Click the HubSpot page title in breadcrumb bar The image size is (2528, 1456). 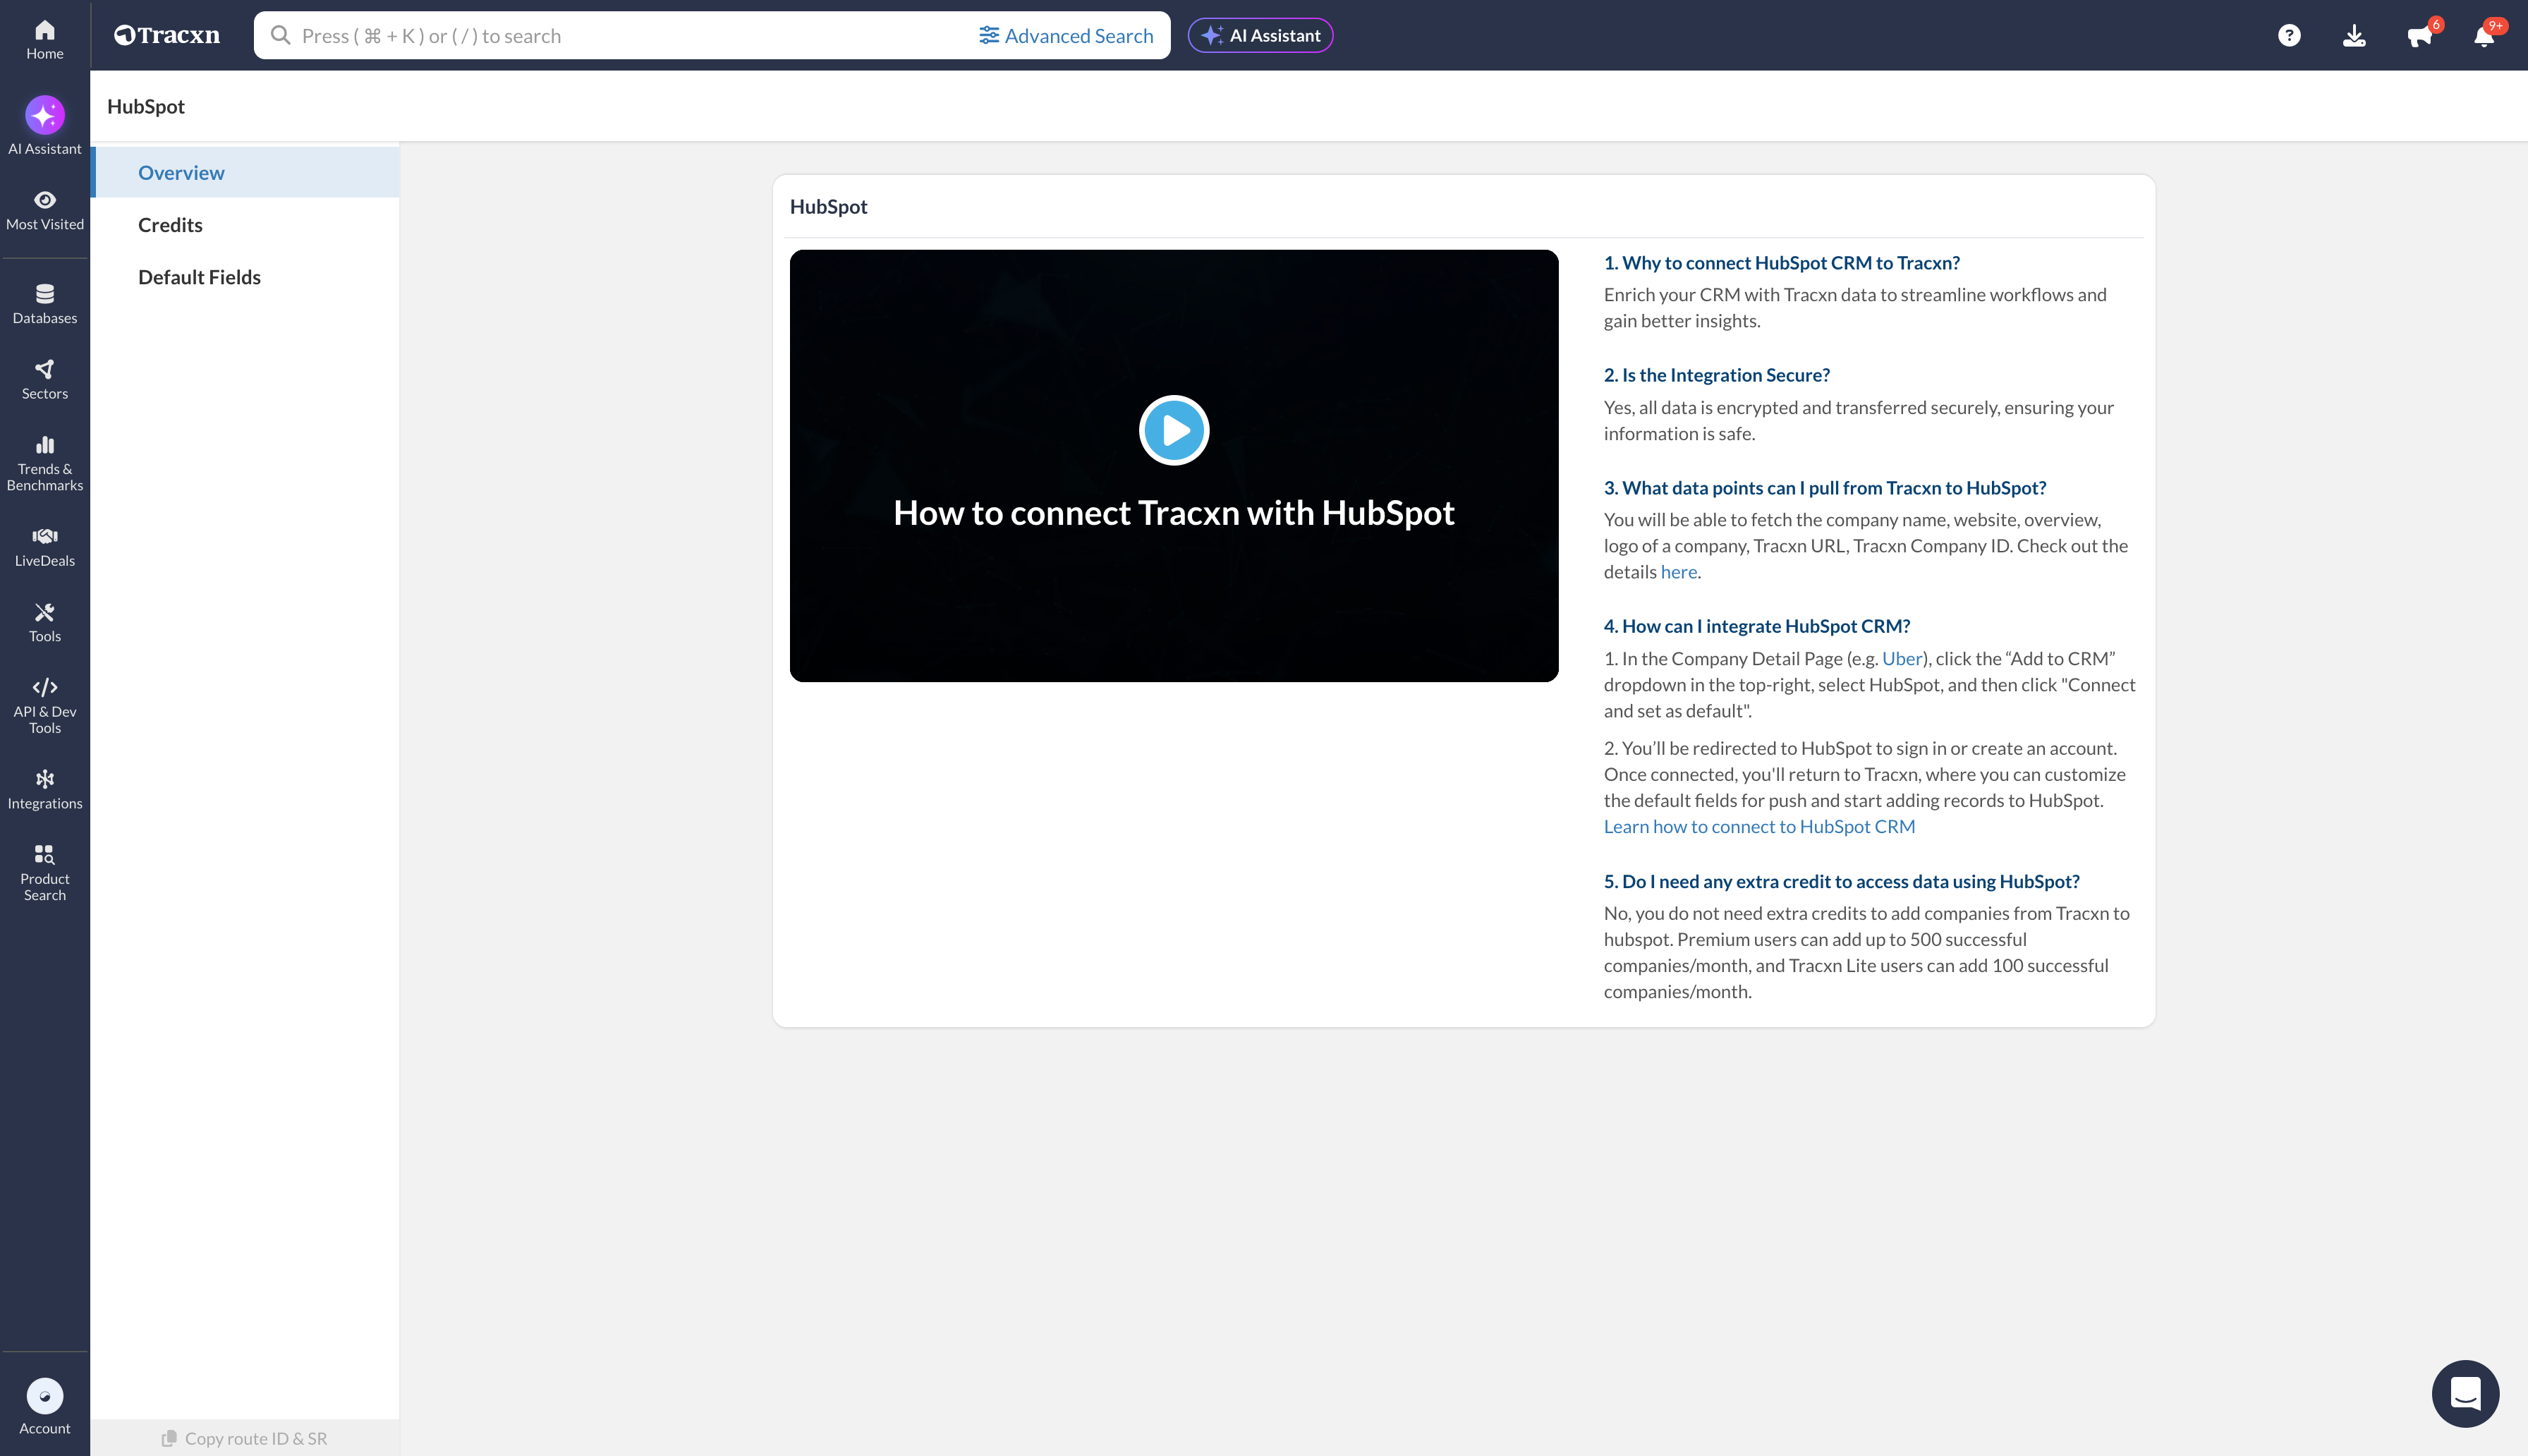tap(146, 106)
